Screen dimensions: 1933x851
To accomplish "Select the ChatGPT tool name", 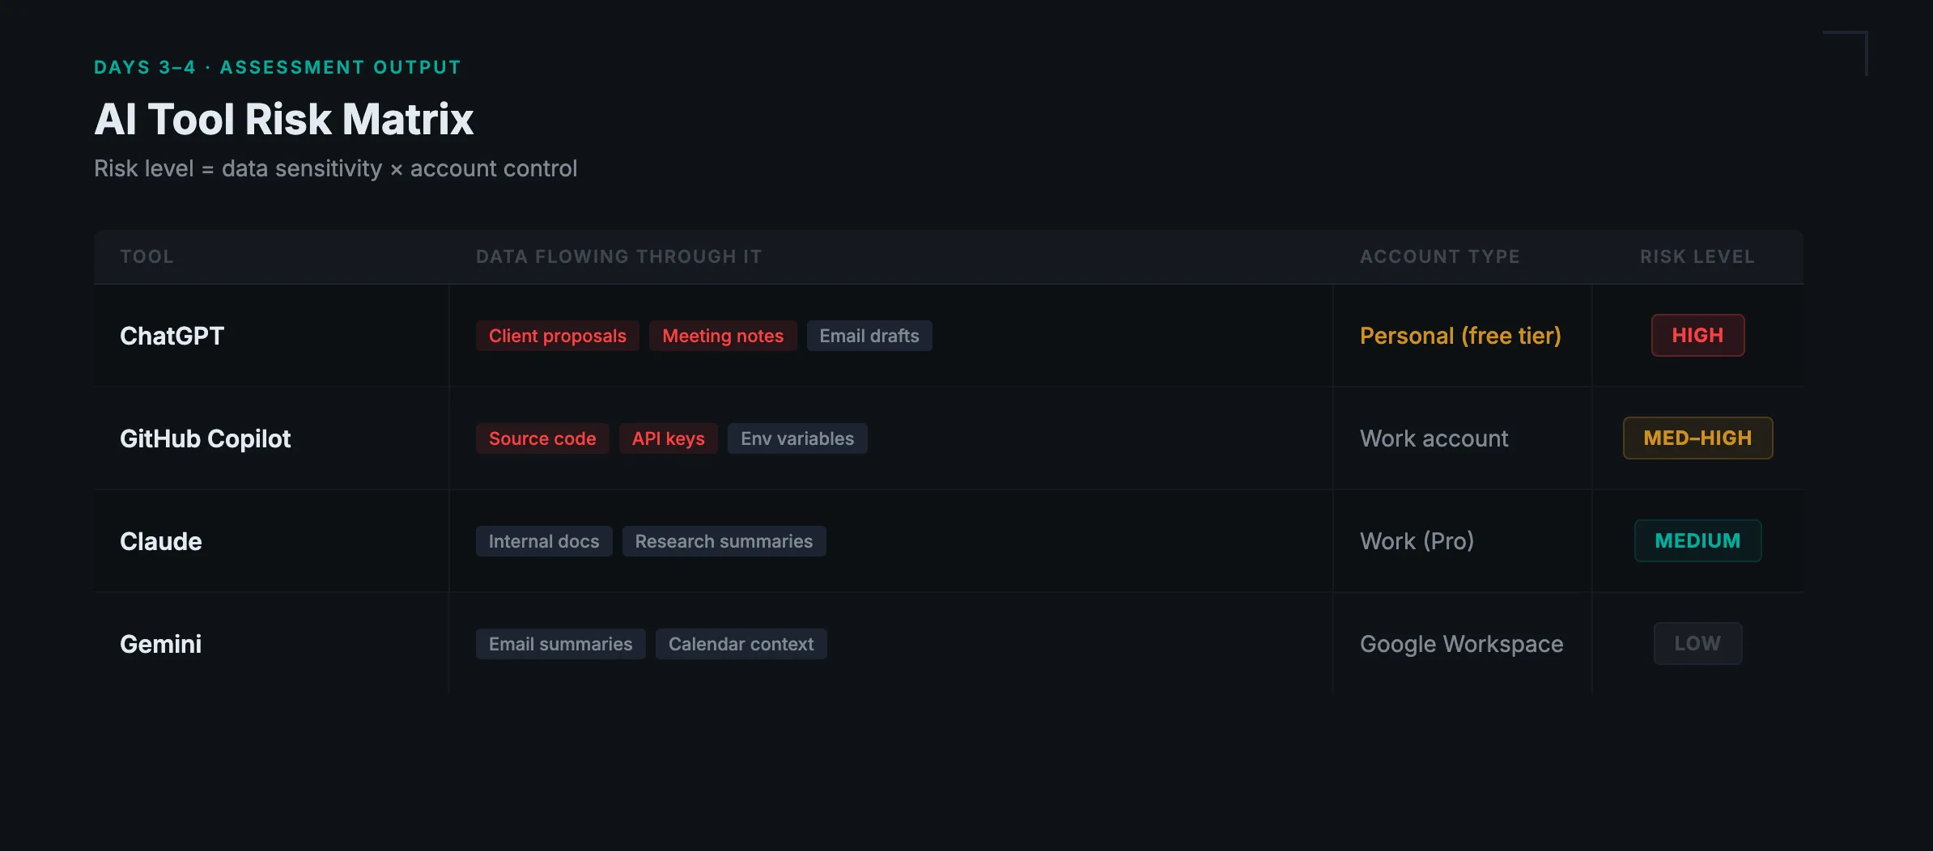I will [x=172, y=336].
